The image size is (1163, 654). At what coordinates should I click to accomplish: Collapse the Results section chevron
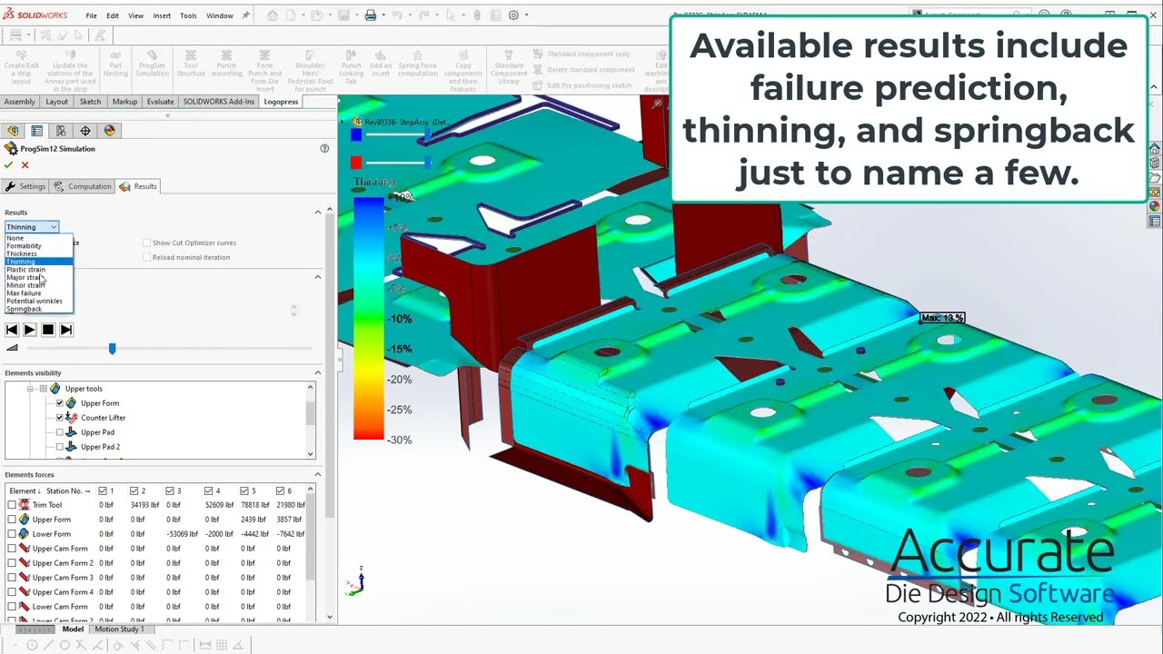point(318,213)
